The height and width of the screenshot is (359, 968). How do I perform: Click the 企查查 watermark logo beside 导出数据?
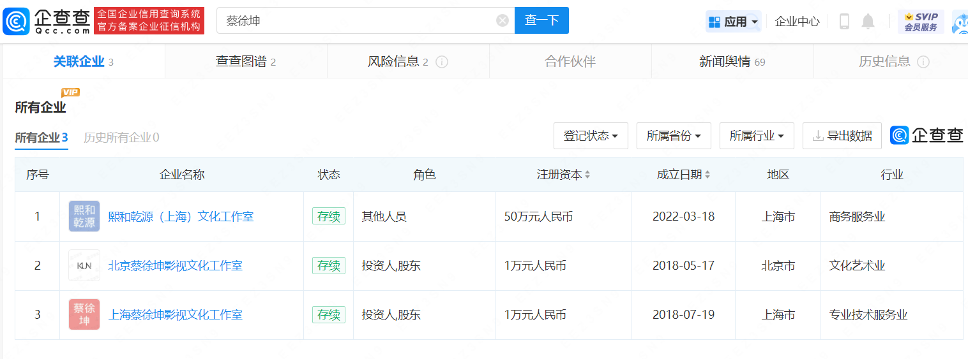(x=926, y=135)
